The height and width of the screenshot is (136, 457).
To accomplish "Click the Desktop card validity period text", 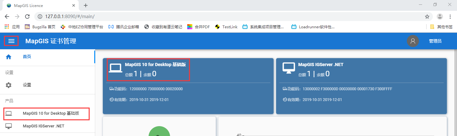I will pos(149,99).
